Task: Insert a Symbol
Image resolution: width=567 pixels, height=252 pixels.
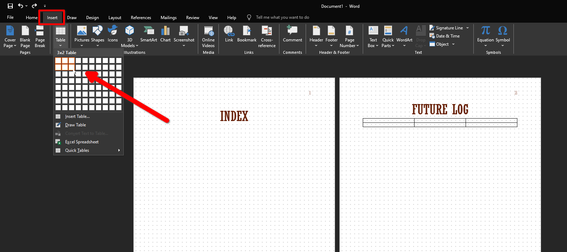Action: pos(502,36)
